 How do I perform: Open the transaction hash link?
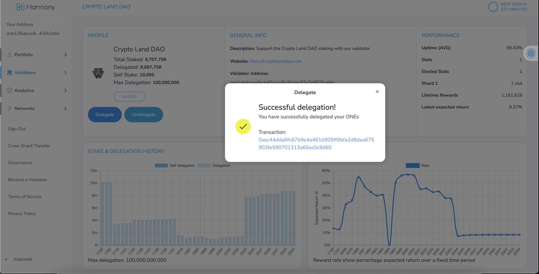tap(316, 144)
